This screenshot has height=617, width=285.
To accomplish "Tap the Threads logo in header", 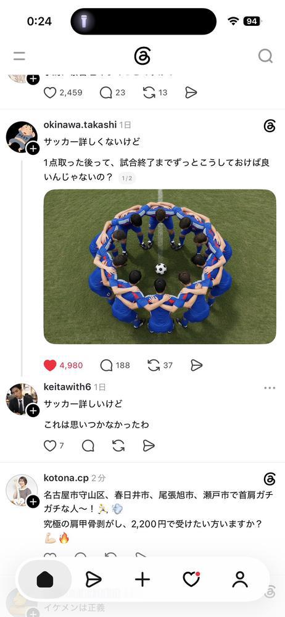I will (x=142, y=56).
